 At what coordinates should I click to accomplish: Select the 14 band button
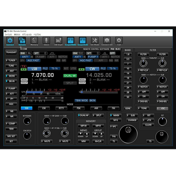point(128,73)
